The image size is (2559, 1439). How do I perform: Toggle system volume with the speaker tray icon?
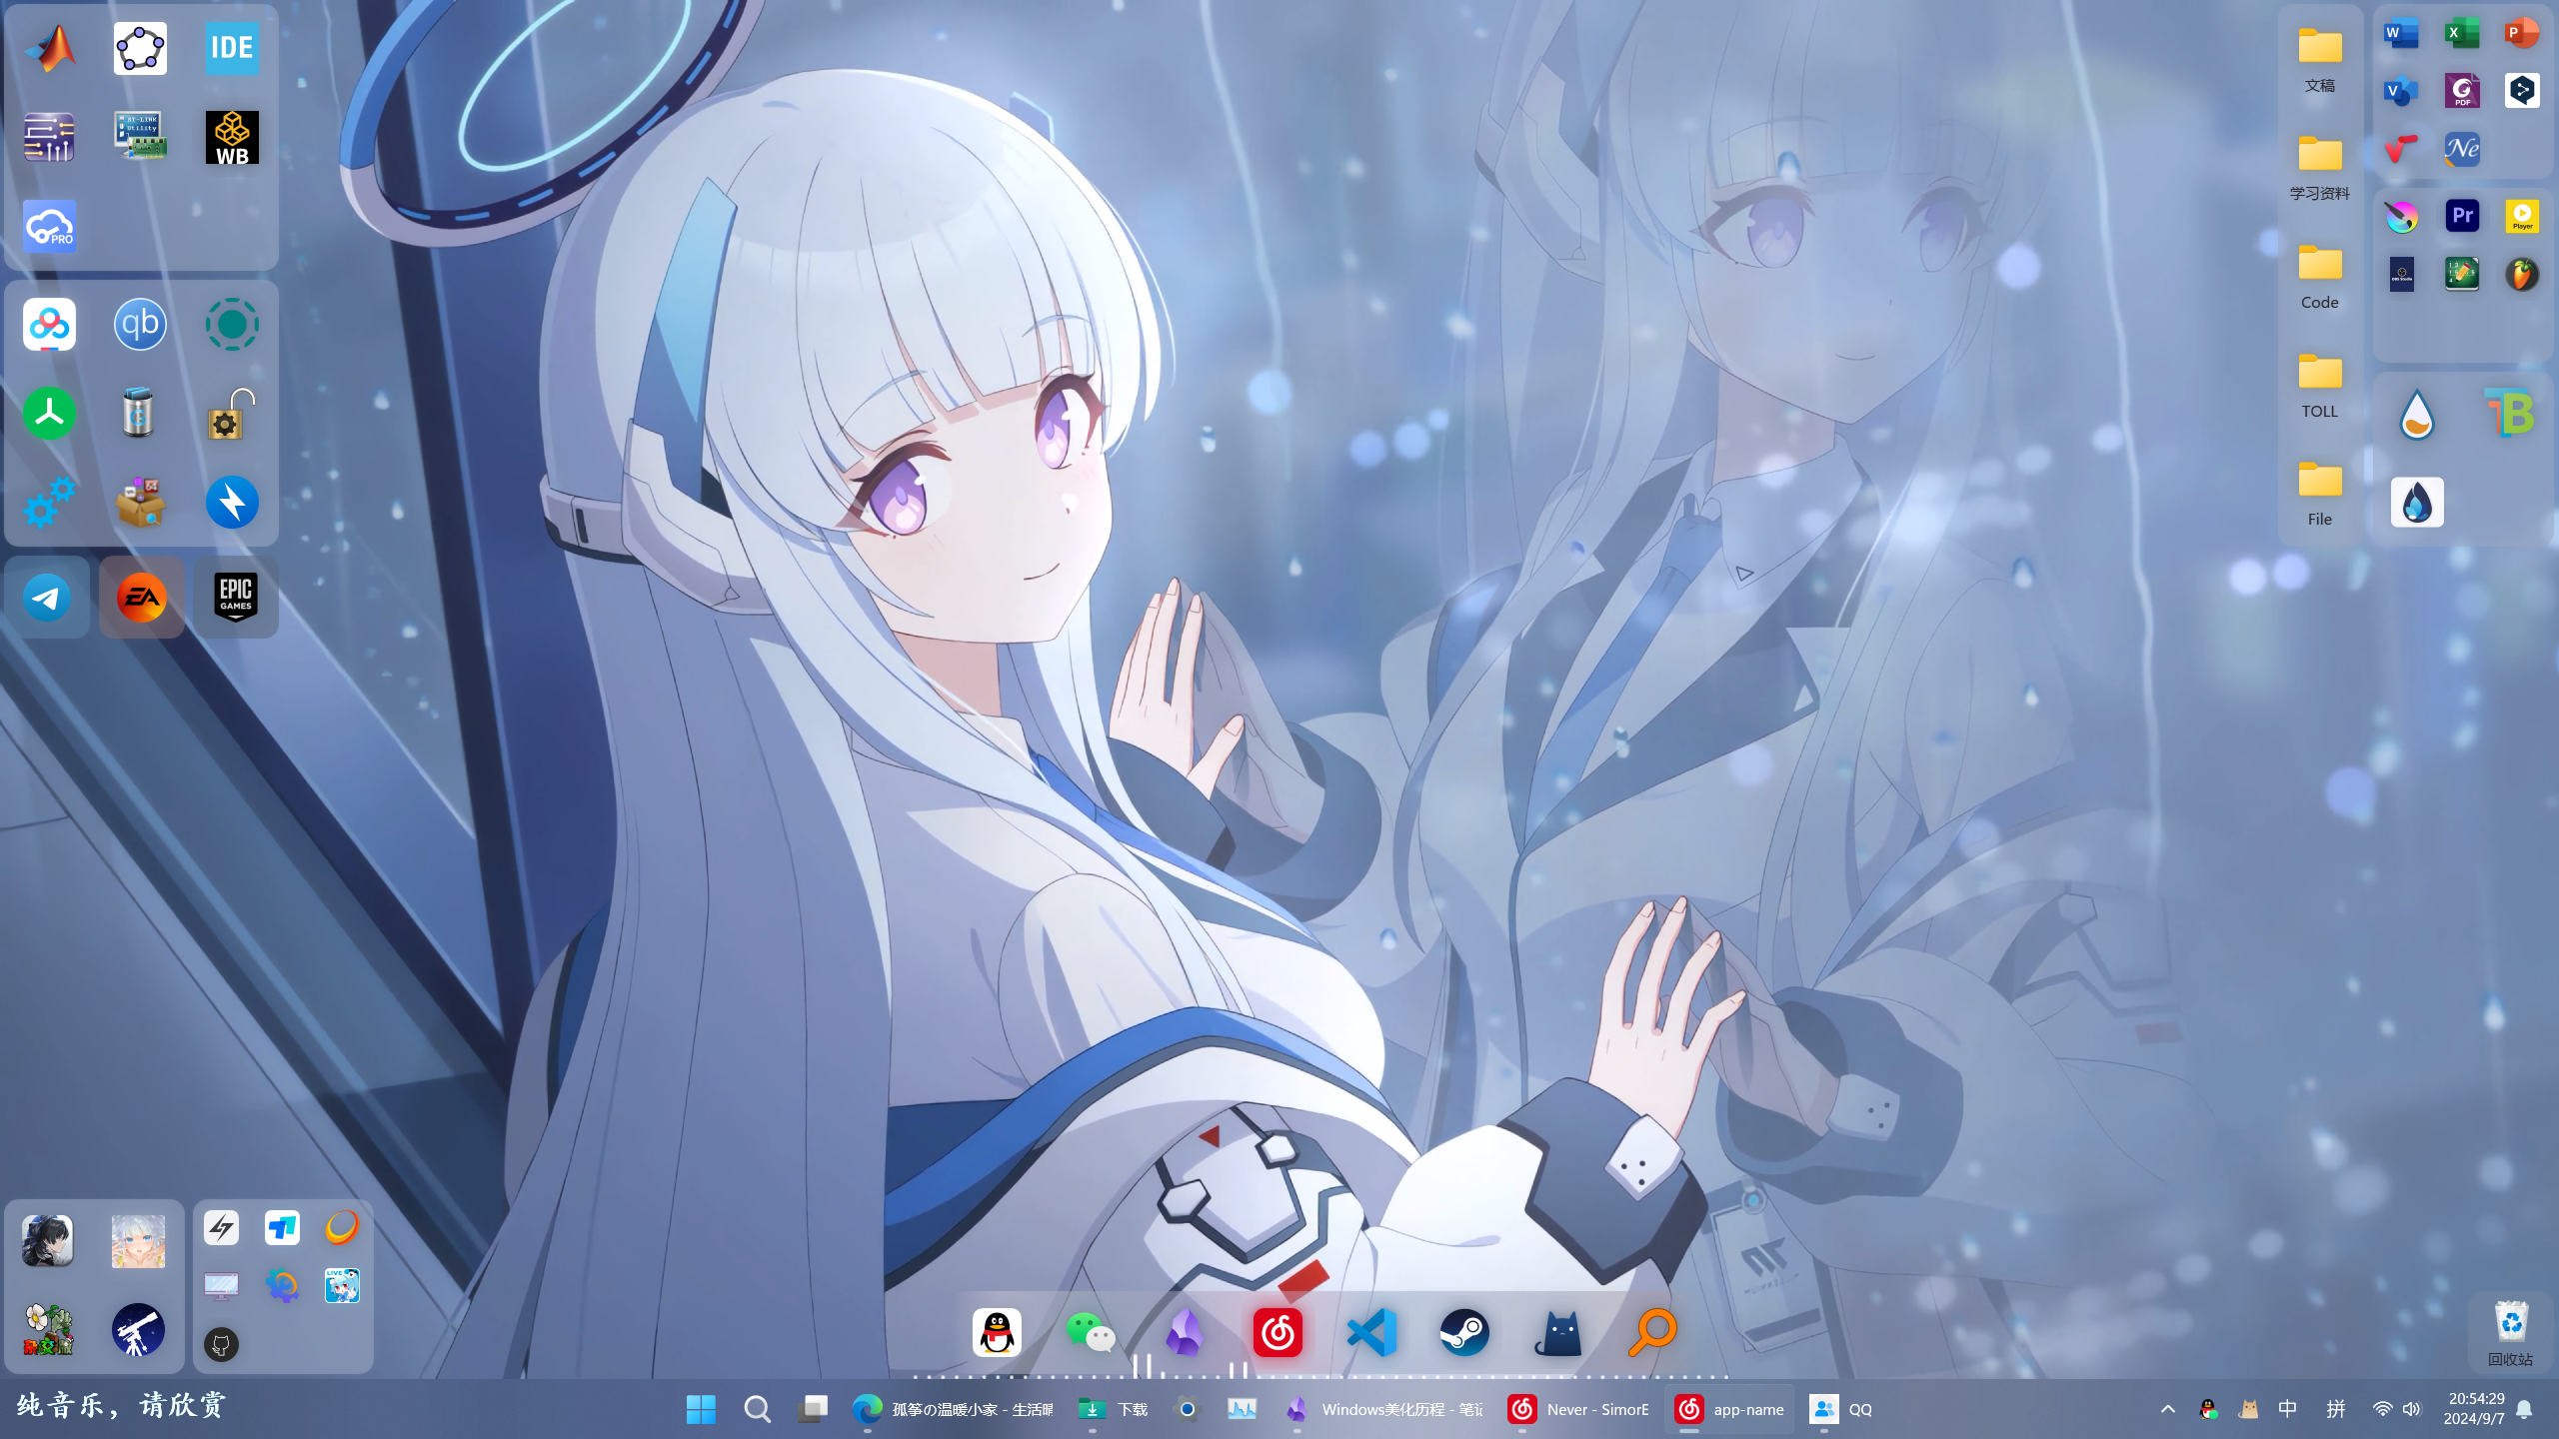(2412, 1409)
